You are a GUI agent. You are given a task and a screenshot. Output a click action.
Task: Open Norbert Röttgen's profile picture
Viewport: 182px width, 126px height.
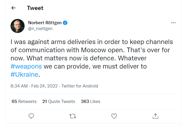pyautogui.click(x=18, y=26)
